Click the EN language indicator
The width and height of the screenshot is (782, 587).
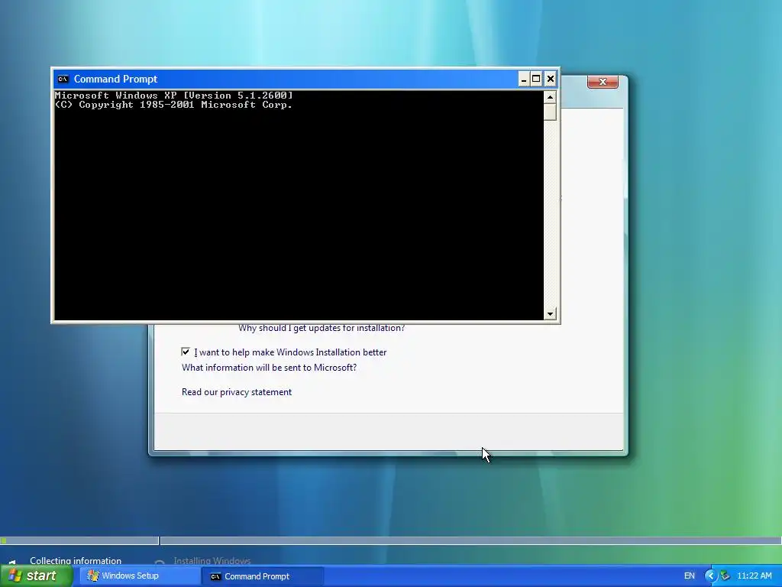pyautogui.click(x=690, y=576)
